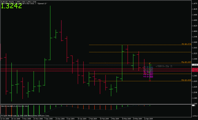Click the 1.2825 value on the price scale

click(x=195, y=81)
